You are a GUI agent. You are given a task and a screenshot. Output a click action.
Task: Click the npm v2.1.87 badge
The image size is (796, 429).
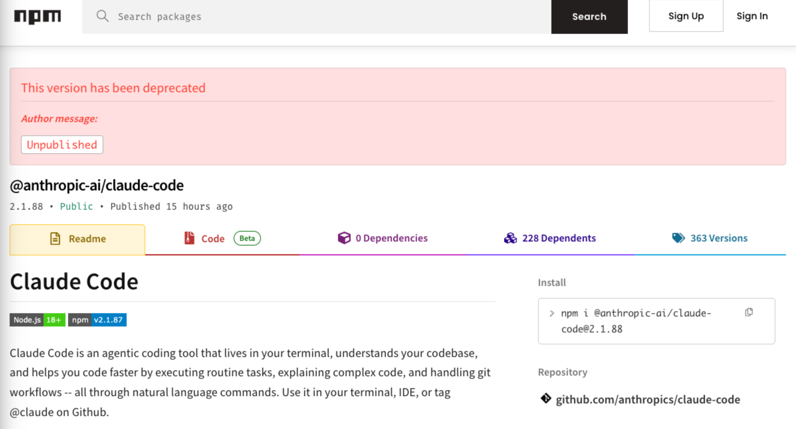(x=97, y=320)
